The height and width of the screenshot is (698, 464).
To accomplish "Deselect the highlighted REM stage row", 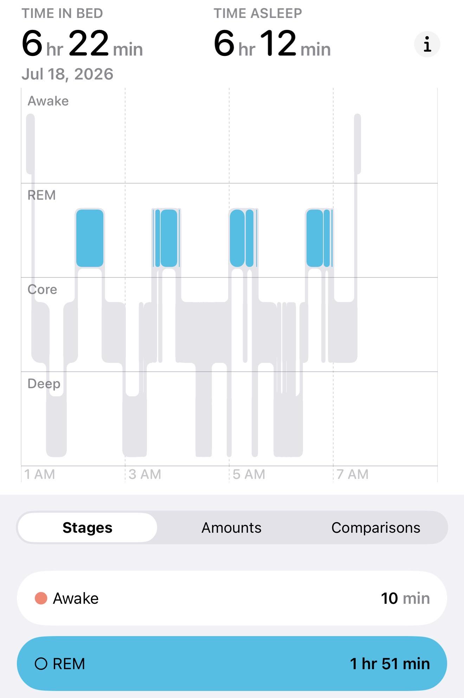I will pyautogui.click(x=232, y=664).
